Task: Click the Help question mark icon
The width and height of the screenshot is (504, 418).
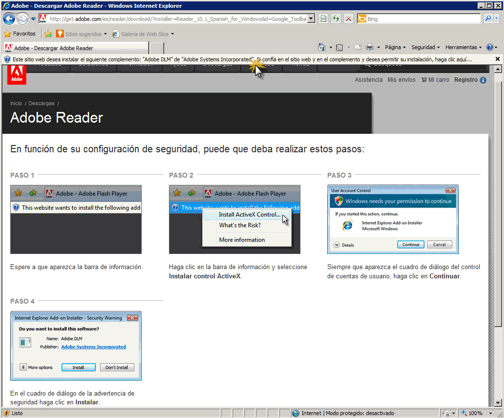Action: 489,47
